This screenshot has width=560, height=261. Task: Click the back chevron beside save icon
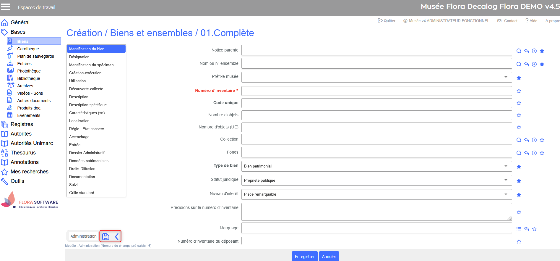pos(117,236)
